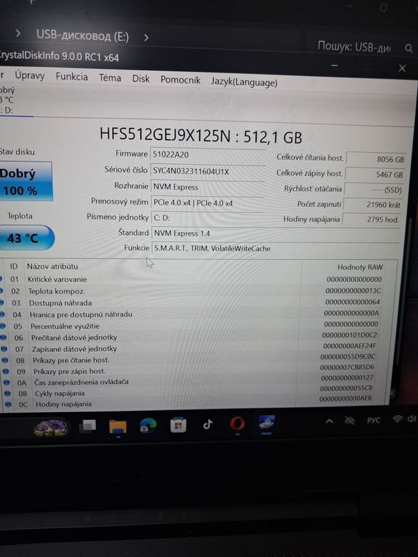Click the flower search highlight icon on the taskbar
This screenshot has width=418, height=557.
[51, 428]
